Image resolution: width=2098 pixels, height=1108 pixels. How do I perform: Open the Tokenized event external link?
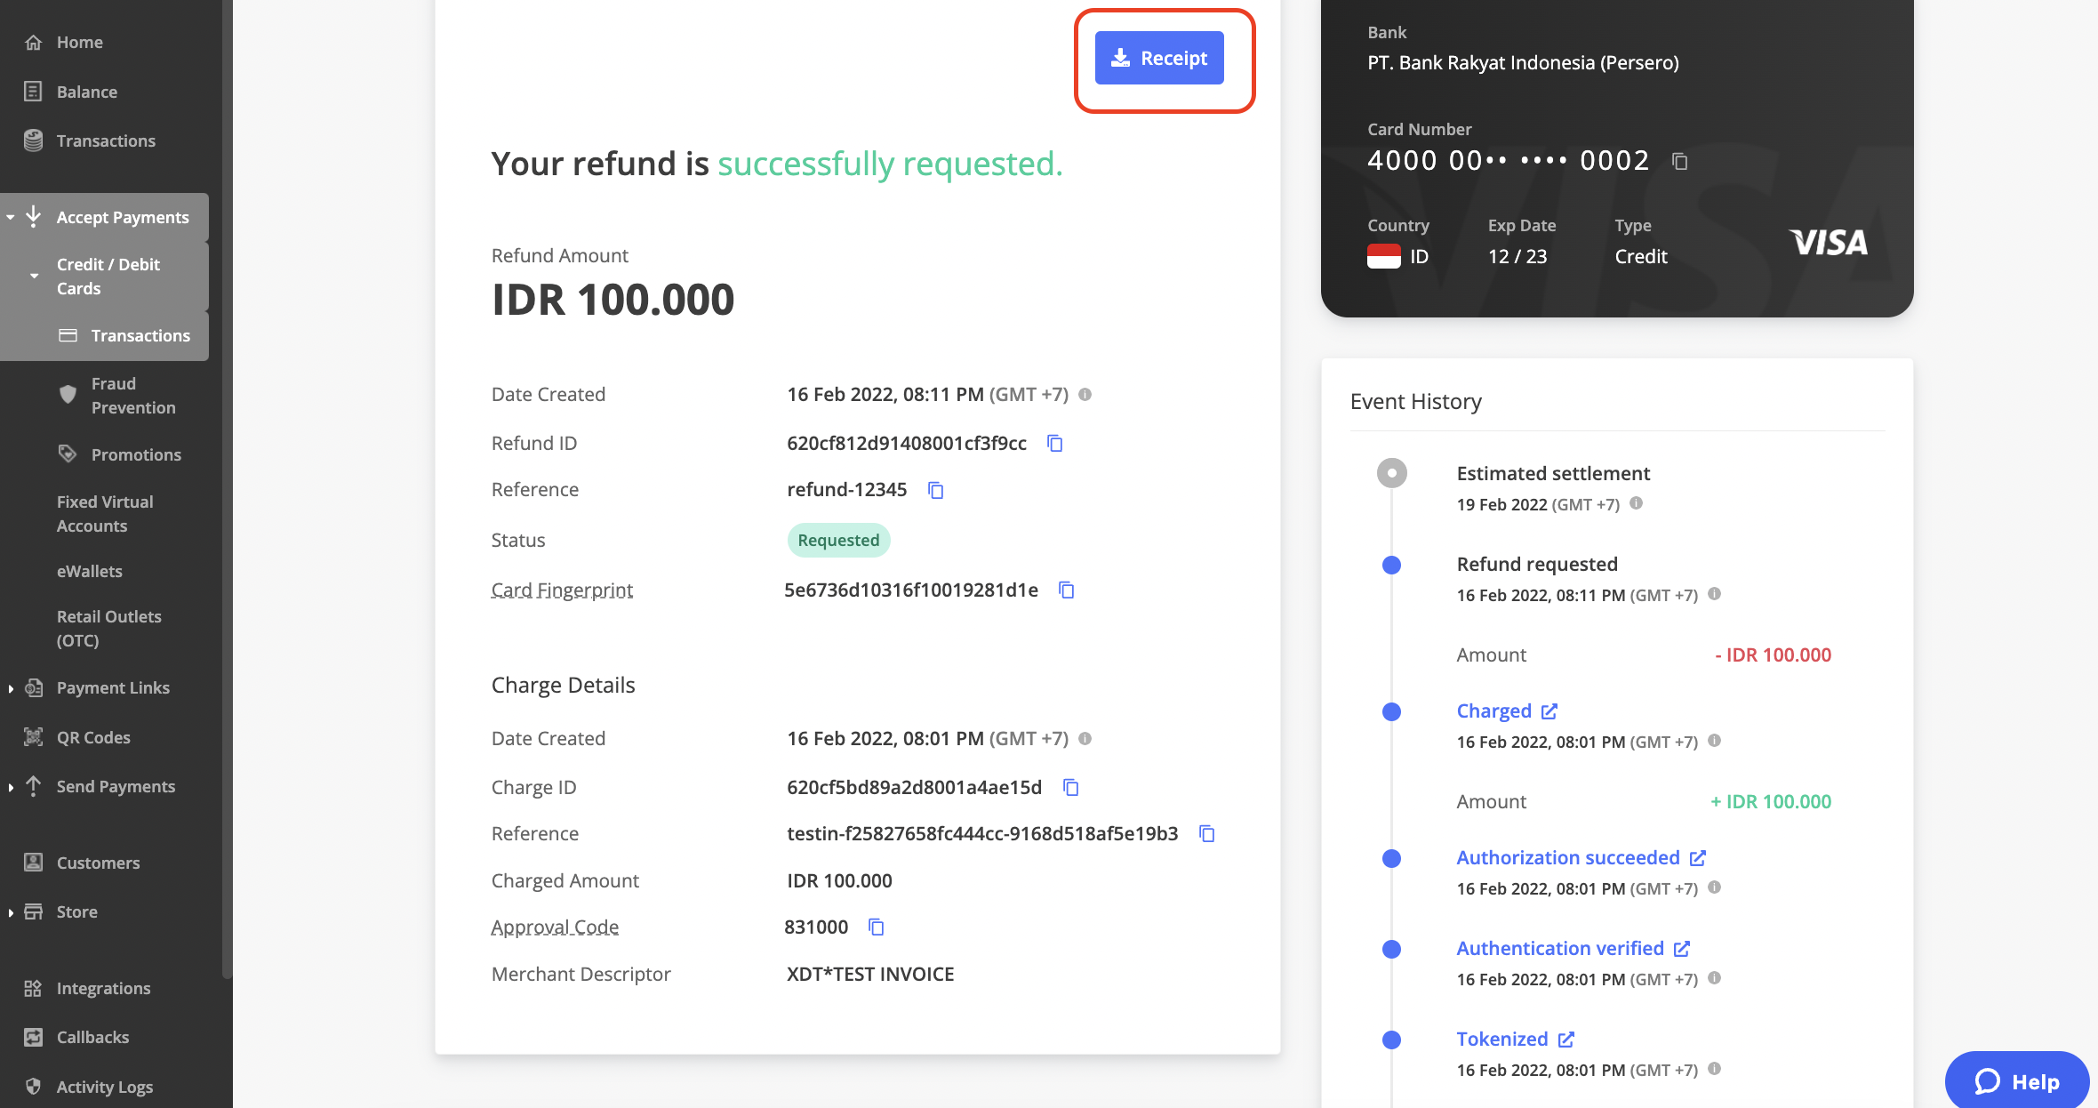1565,1039
